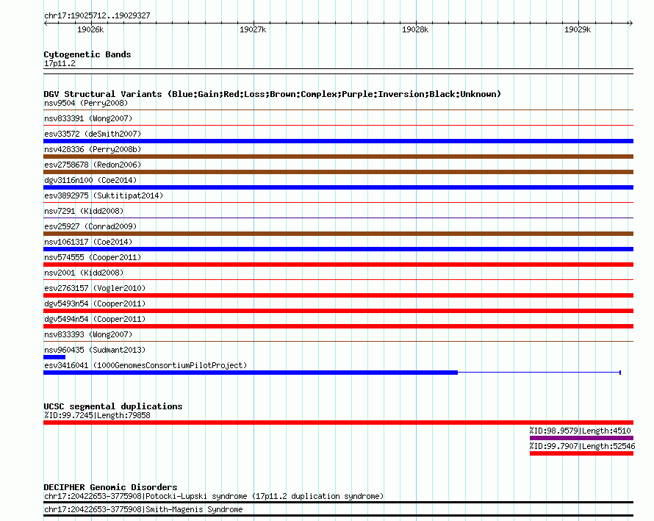Open variant nsv1061317 (Coe2014)

pos(88,242)
